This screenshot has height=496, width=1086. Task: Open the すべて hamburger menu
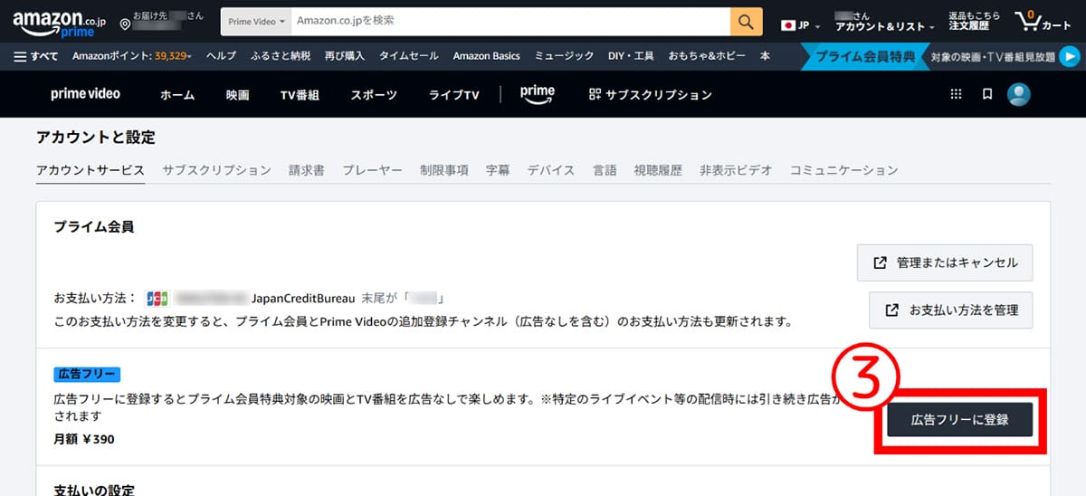(37, 56)
